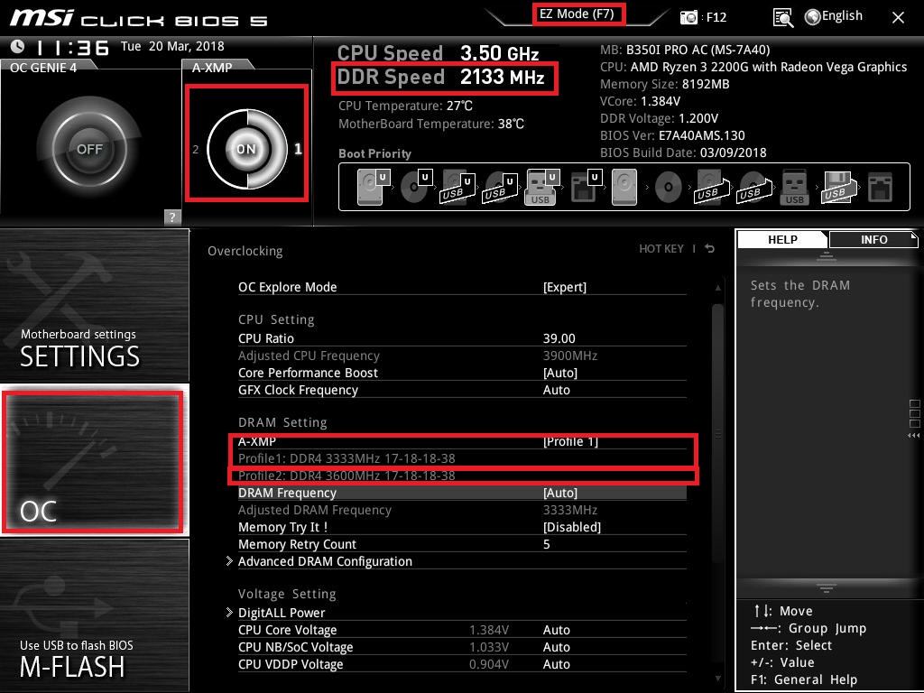Toggle the A-XMP ON button
Screen dimensions: 924x693
click(x=246, y=149)
